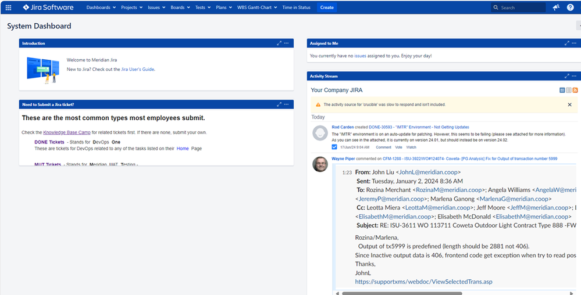Click the Create button
Screen dimensions: 581x295
(327, 8)
